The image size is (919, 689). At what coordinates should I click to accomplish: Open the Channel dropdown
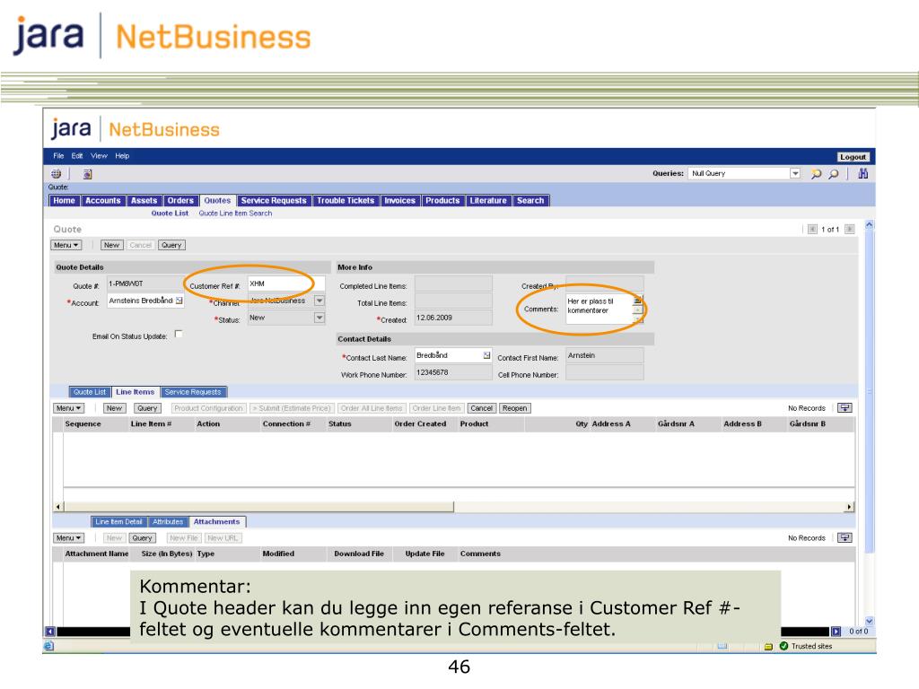coord(319,301)
